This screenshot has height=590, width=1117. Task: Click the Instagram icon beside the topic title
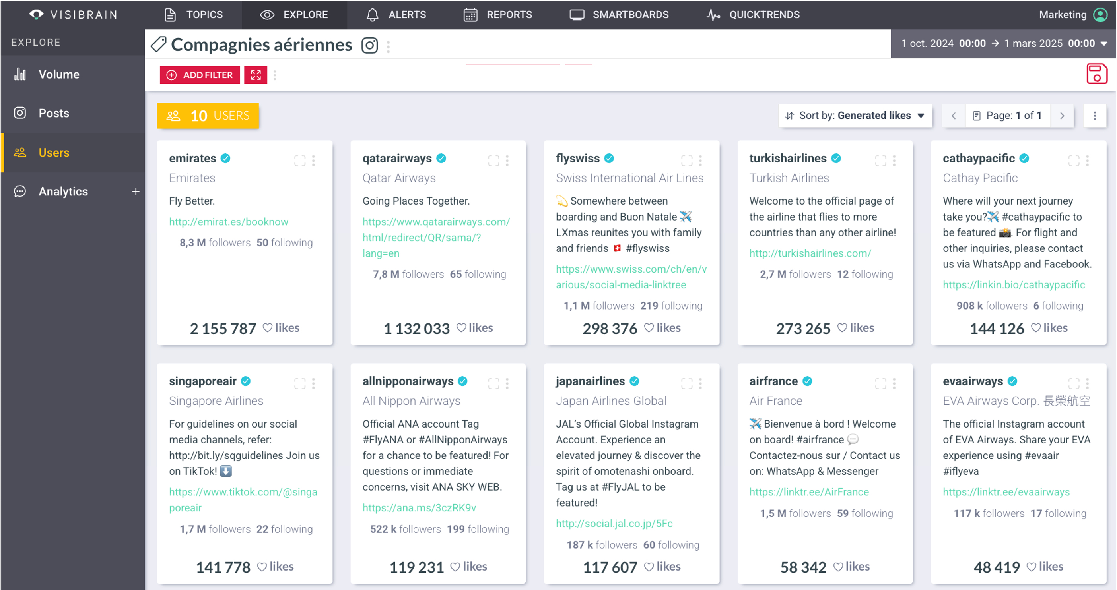click(369, 45)
